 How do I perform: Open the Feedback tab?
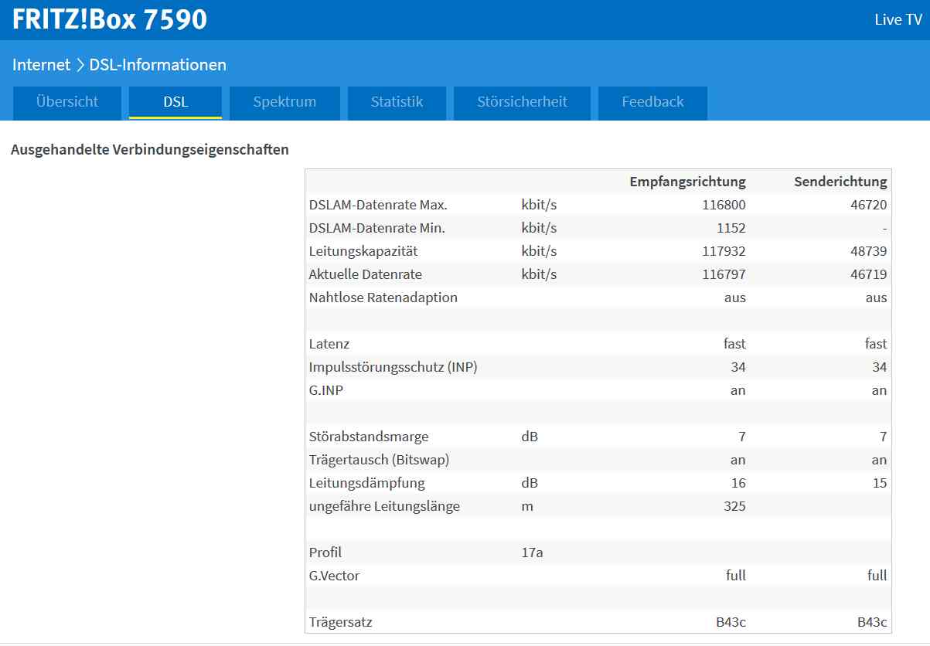coord(652,102)
